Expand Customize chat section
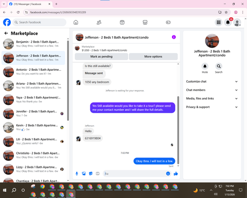Viewport: 247px width, 198px height. tap(212, 82)
